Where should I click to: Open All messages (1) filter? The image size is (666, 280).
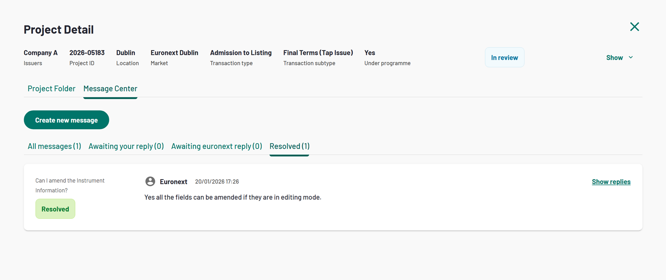click(54, 146)
